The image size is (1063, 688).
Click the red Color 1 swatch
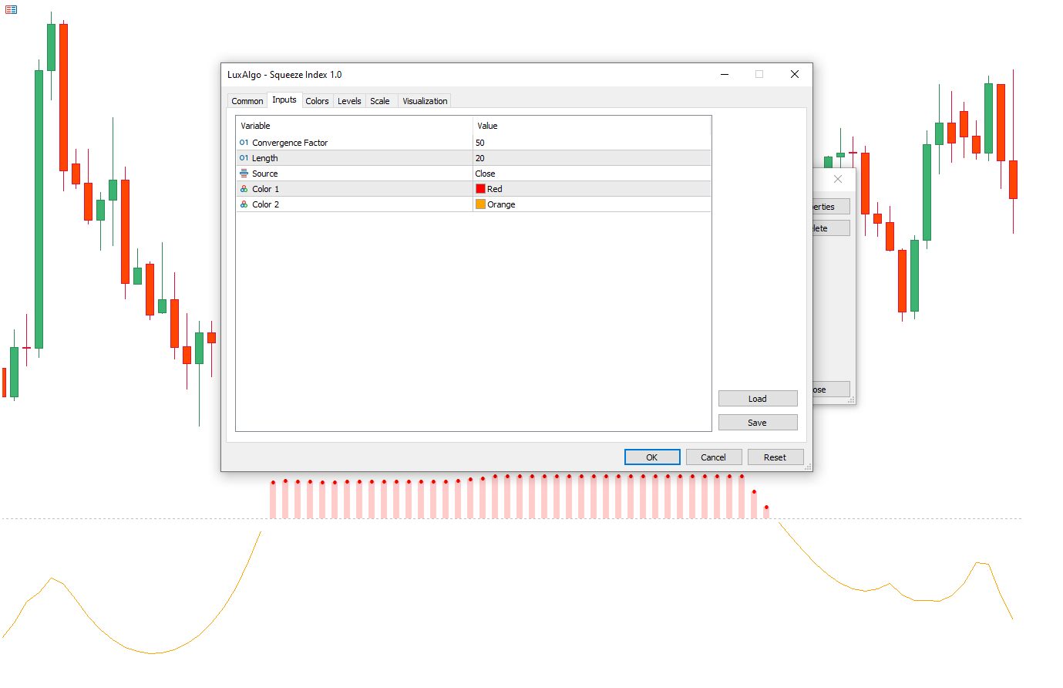(x=480, y=189)
